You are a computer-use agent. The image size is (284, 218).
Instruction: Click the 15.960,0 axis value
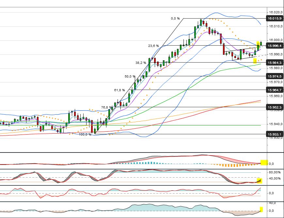276,96
